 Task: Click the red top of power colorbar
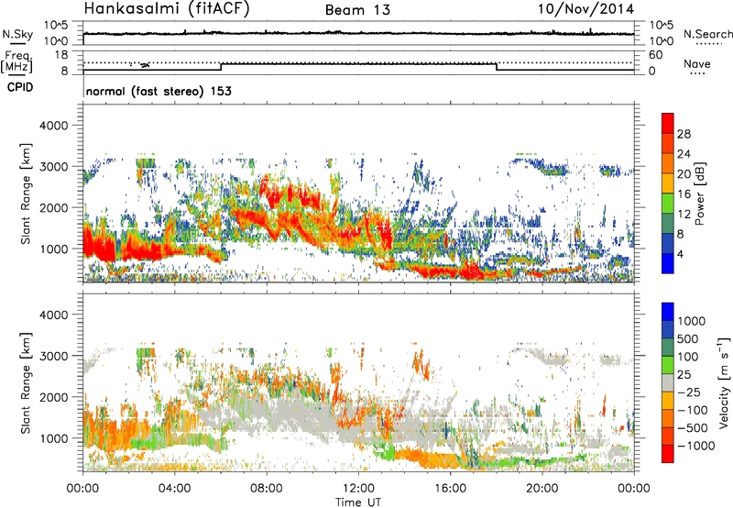[x=668, y=124]
